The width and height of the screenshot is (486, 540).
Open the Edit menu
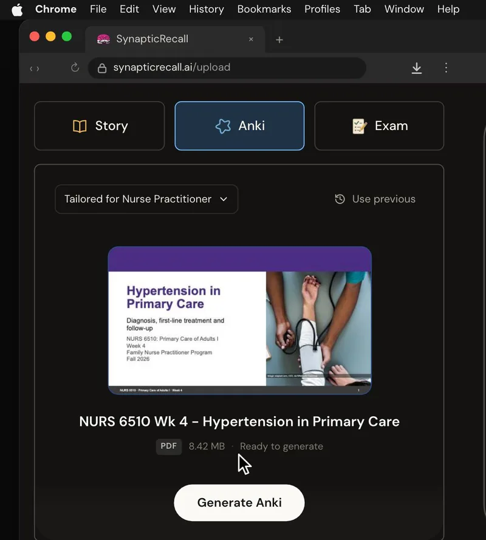129,9
